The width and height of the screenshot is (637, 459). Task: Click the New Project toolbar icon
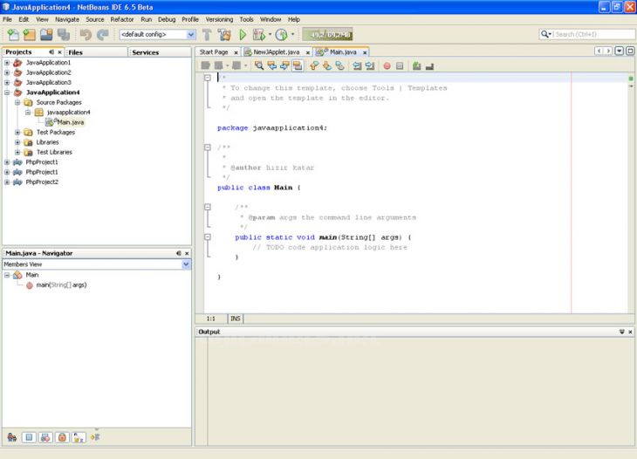click(x=30, y=35)
